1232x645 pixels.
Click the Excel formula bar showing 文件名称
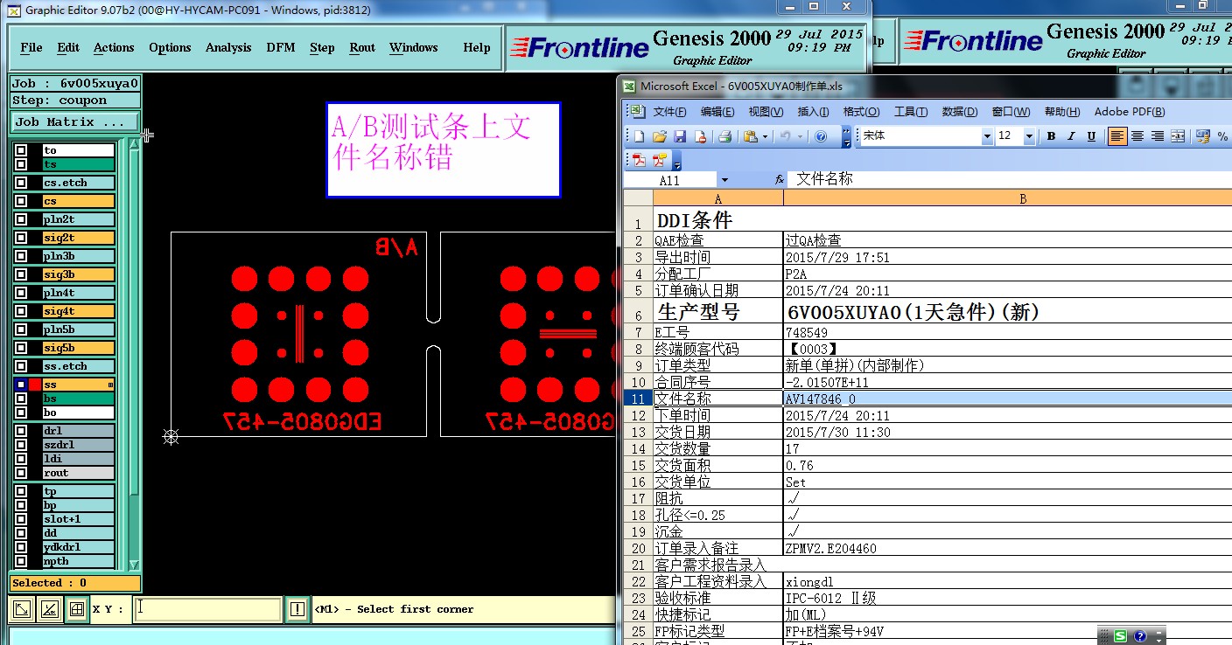pos(1011,179)
